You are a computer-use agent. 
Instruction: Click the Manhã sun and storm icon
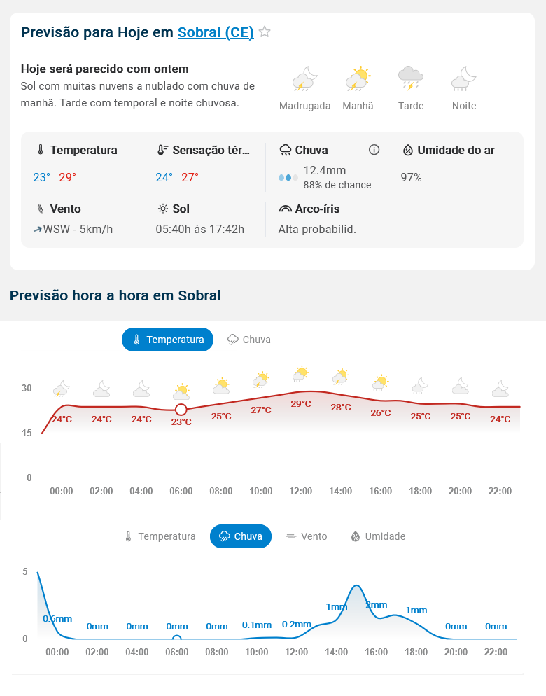pos(358,79)
